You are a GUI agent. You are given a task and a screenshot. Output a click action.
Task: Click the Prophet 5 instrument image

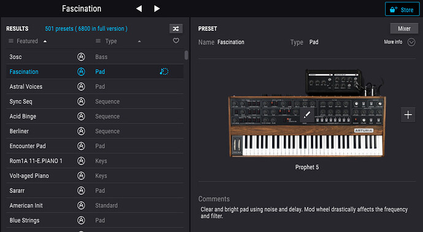coord(307,113)
